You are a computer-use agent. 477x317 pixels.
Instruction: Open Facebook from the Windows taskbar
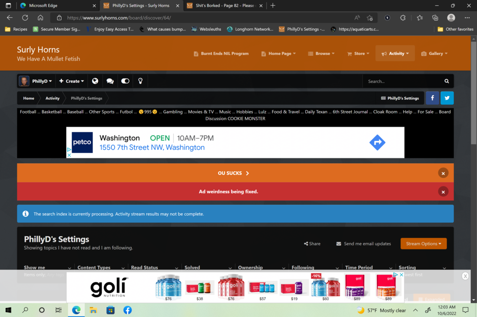[x=127, y=310]
